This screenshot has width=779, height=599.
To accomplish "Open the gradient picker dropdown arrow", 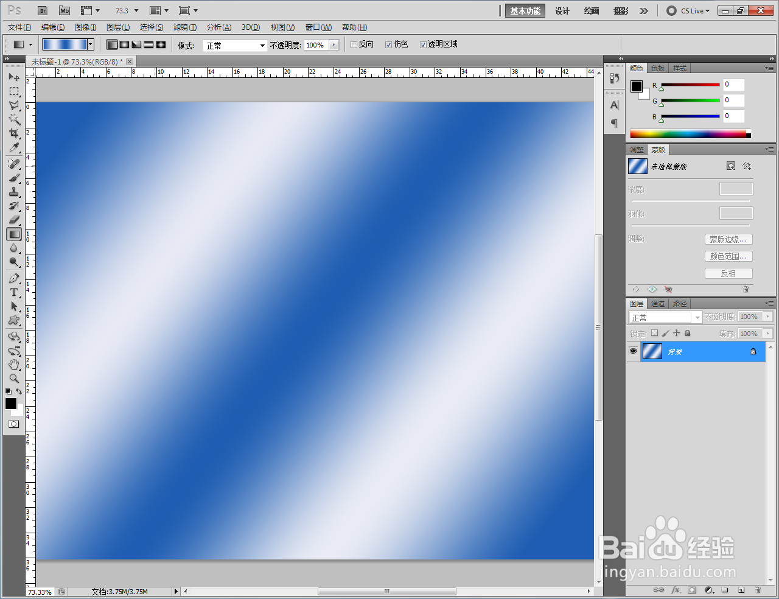I will click(x=91, y=44).
